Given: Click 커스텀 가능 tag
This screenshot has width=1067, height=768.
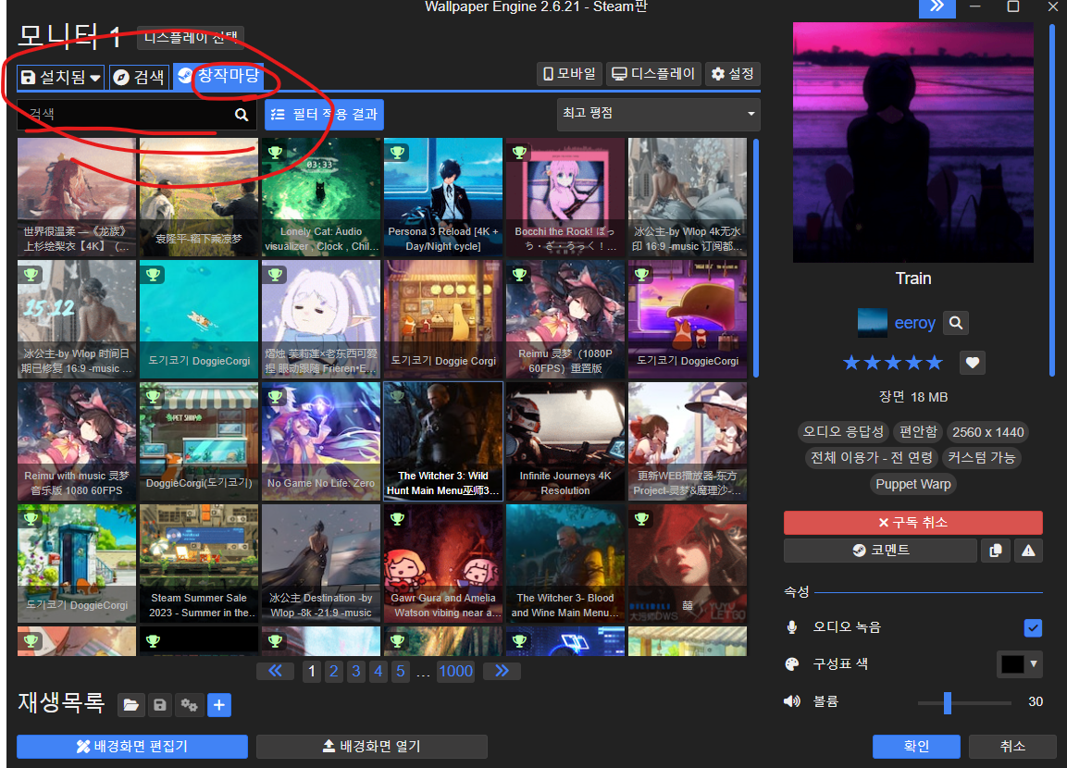Looking at the screenshot, I should (981, 458).
